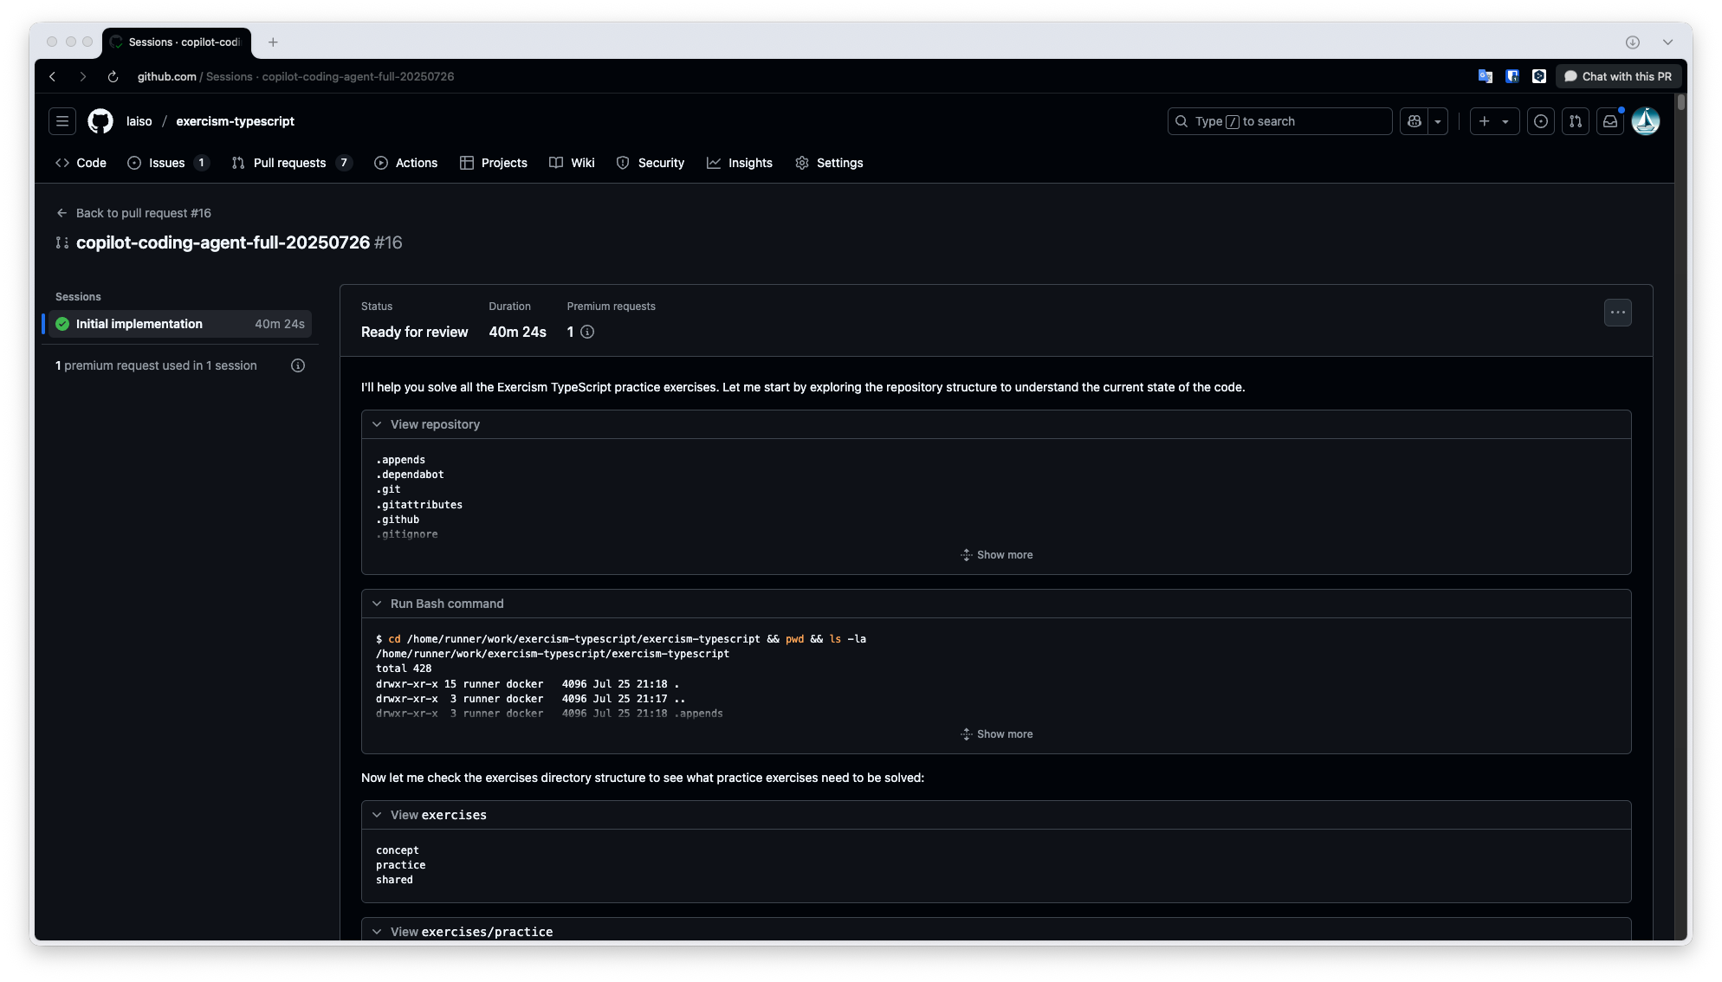Open the Wiki tab
Viewport: 1722px width, 982px height.
(572, 163)
